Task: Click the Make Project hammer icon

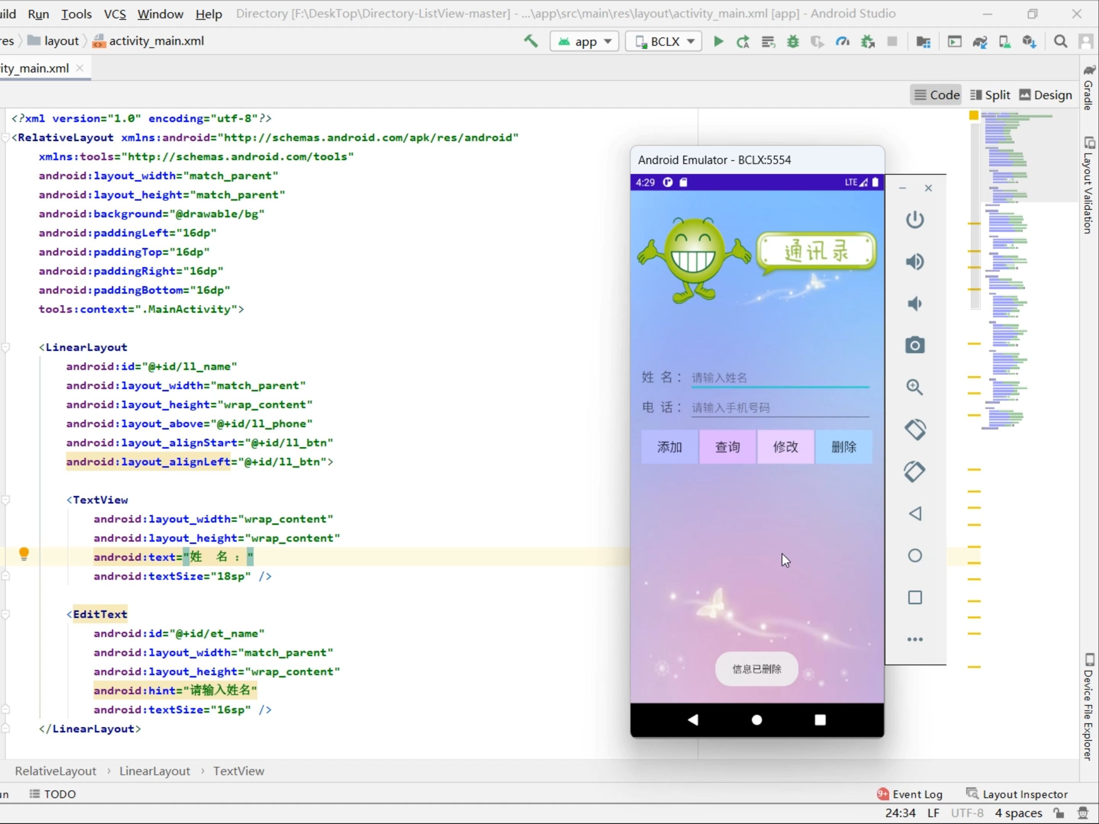Action: coord(531,41)
